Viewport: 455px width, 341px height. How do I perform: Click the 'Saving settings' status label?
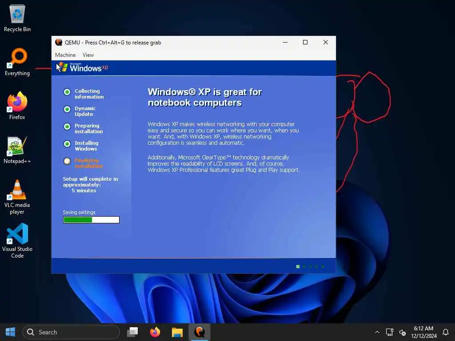click(79, 212)
